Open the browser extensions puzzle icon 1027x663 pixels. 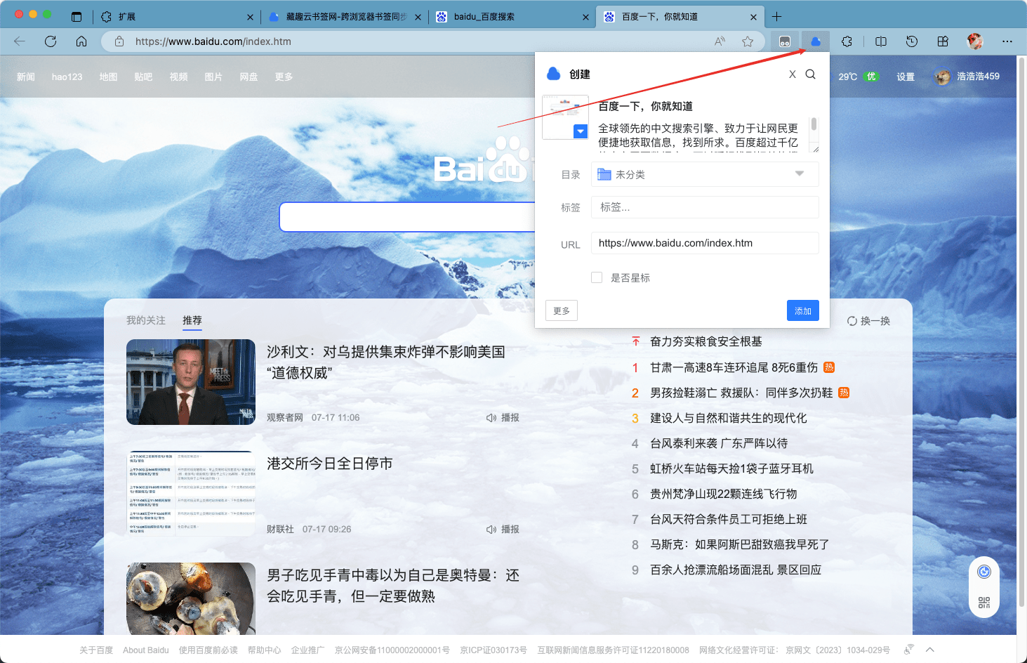tap(847, 41)
